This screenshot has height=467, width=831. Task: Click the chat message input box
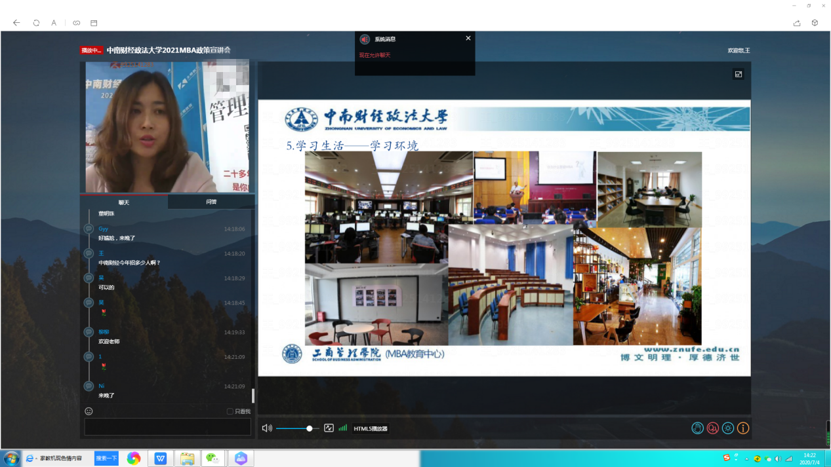(x=167, y=427)
